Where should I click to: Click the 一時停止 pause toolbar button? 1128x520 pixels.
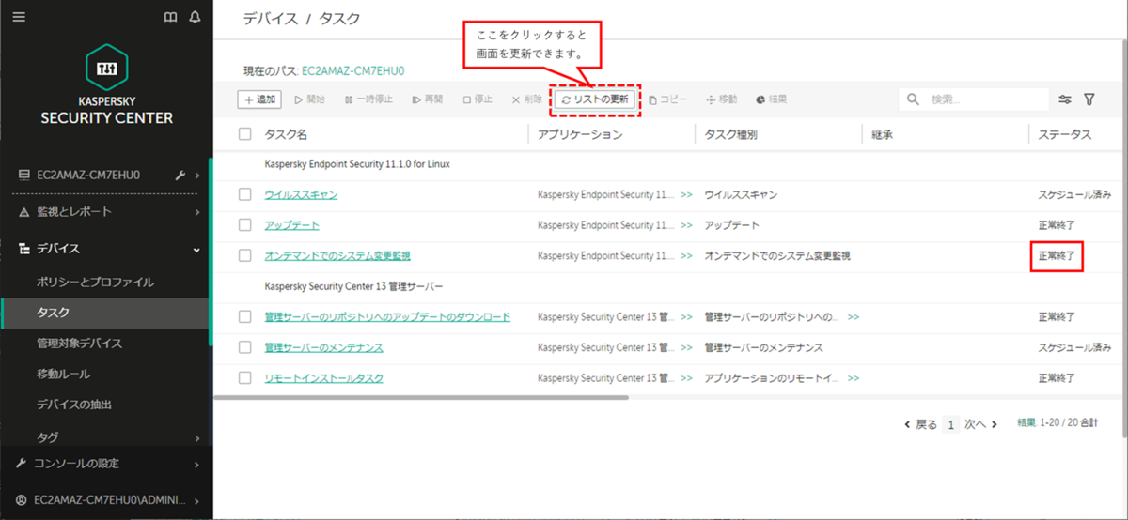click(368, 99)
